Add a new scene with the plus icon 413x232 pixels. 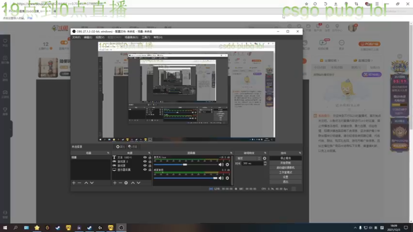point(74,183)
